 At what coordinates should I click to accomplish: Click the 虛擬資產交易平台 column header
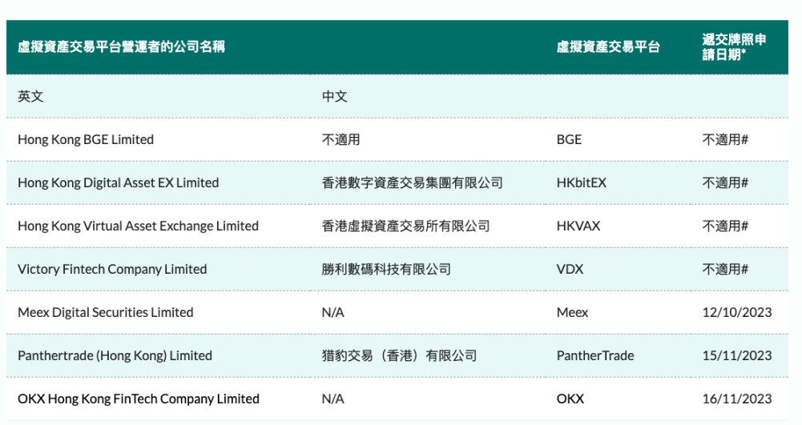tap(608, 47)
